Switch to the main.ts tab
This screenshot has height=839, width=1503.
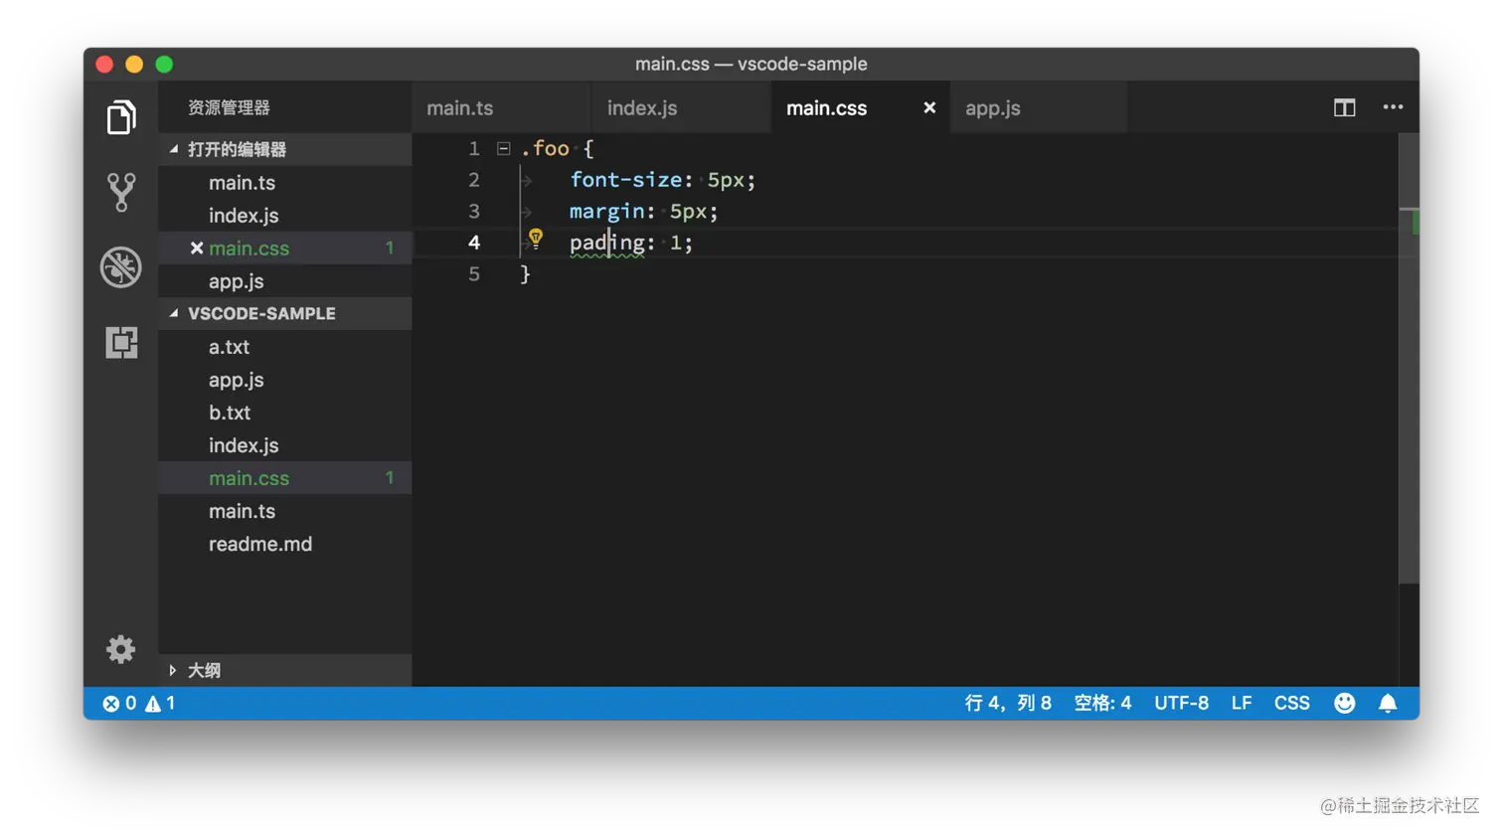point(502,107)
